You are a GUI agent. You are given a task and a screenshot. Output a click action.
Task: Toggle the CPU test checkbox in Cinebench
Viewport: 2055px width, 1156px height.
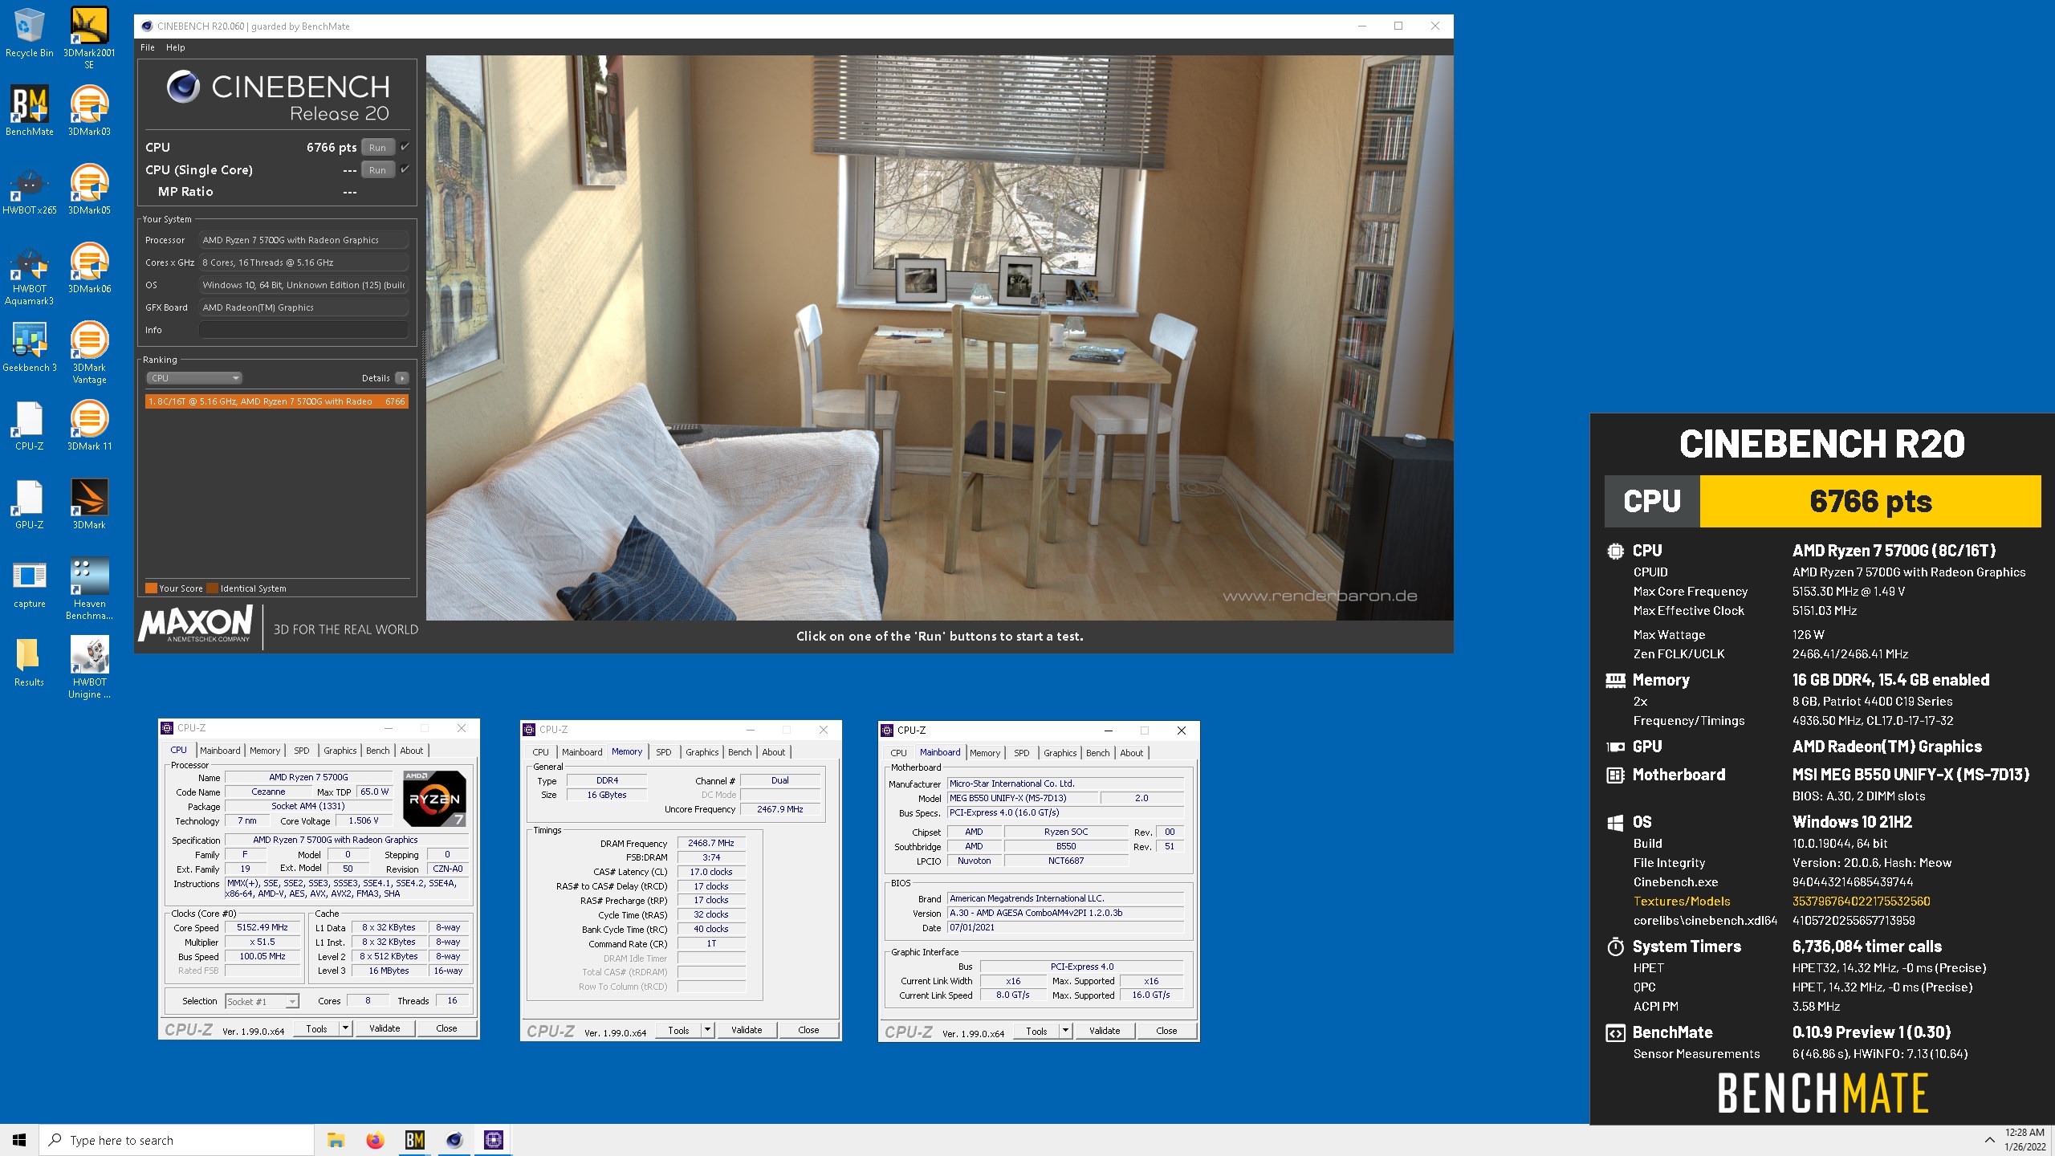[x=405, y=147]
